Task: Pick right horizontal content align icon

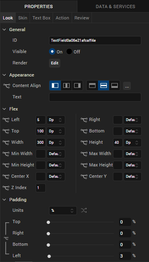Action: tap(77, 85)
